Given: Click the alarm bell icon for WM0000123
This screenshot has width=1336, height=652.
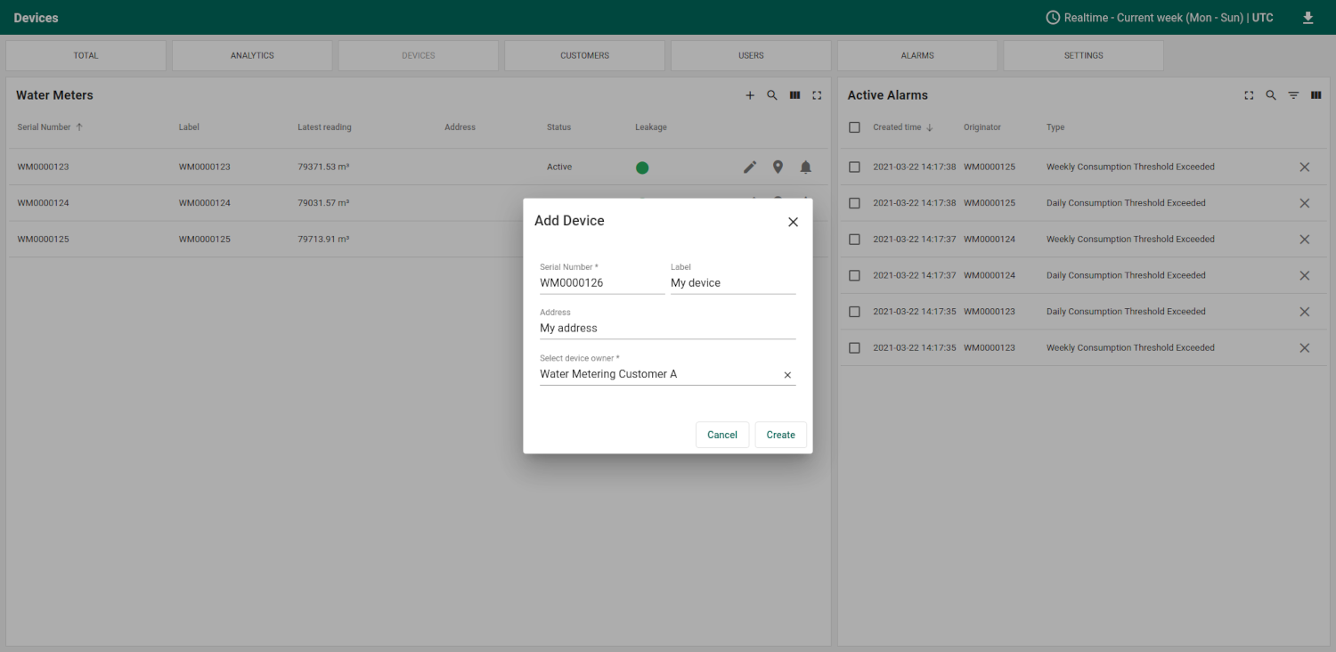Looking at the screenshot, I should [805, 167].
